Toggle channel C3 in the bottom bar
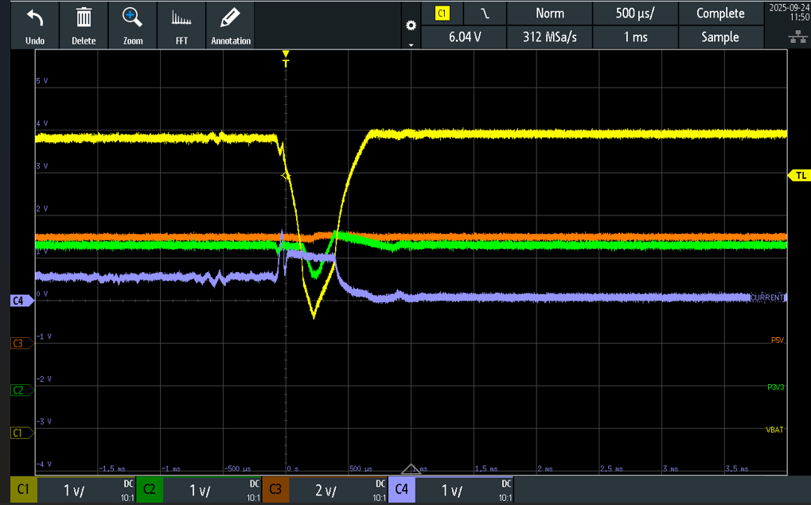Viewport: 811px width, 505px height. tap(275, 490)
